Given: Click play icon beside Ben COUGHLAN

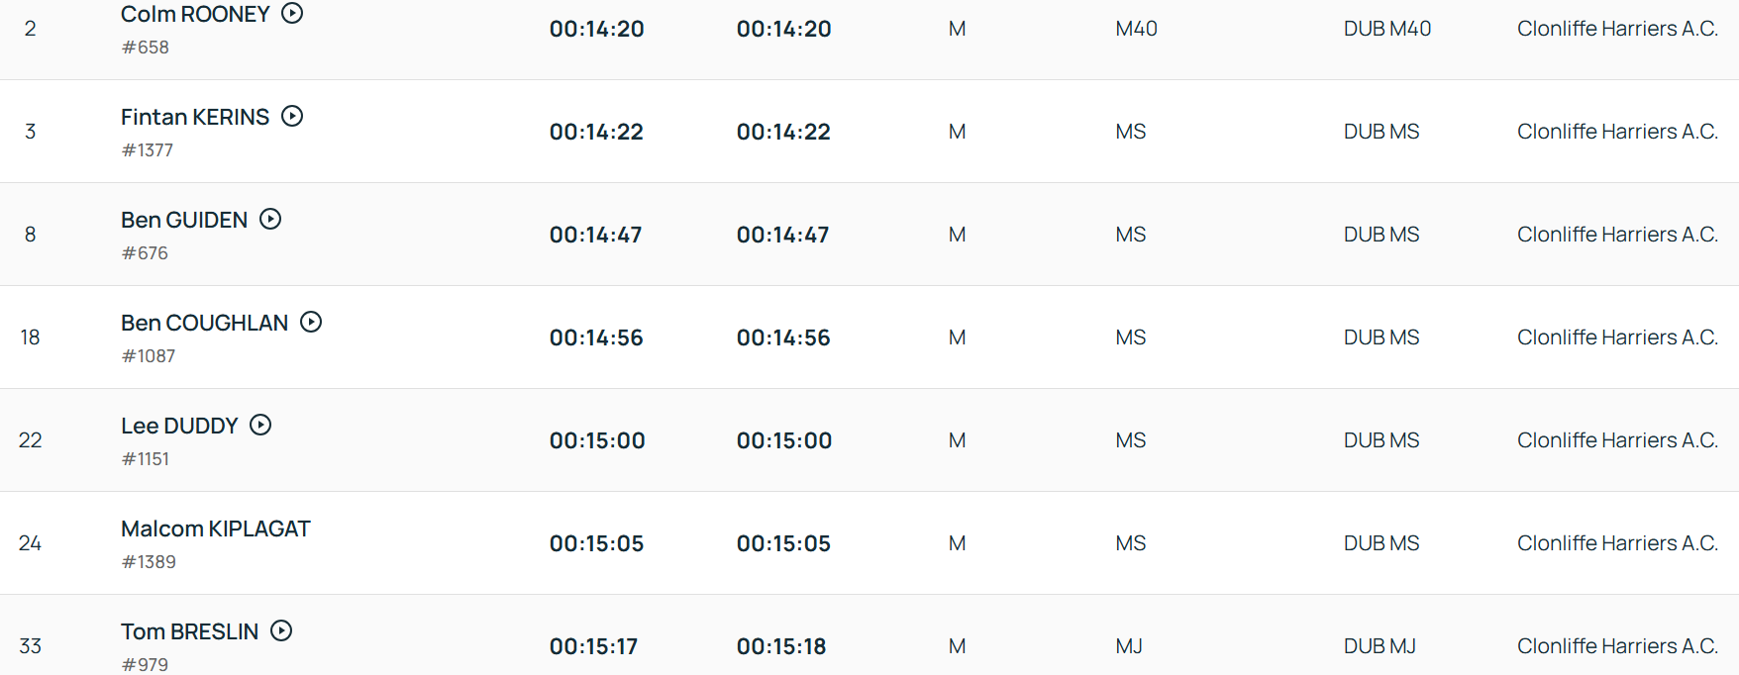Looking at the screenshot, I should coord(311,322).
